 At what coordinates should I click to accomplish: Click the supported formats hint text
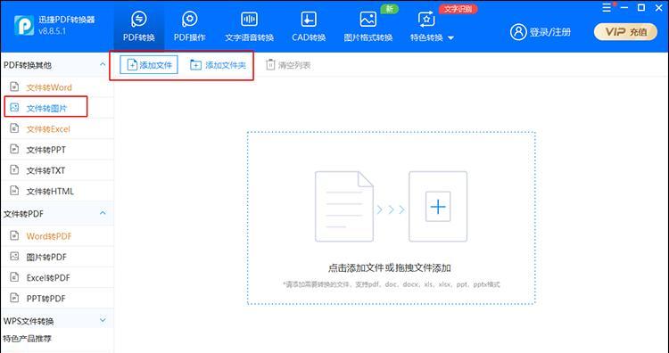[x=392, y=284]
